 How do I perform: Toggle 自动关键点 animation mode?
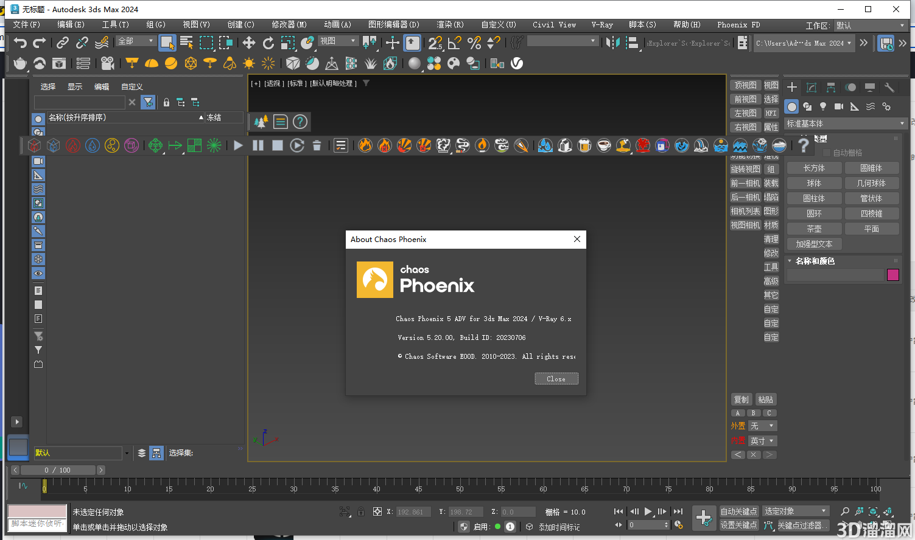point(738,511)
